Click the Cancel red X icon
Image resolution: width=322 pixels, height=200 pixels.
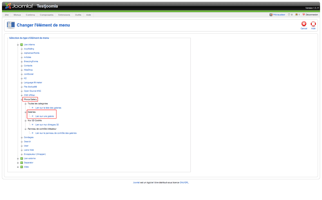click(x=304, y=24)
